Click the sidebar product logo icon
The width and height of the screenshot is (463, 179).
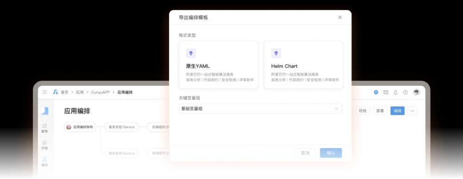44,111
